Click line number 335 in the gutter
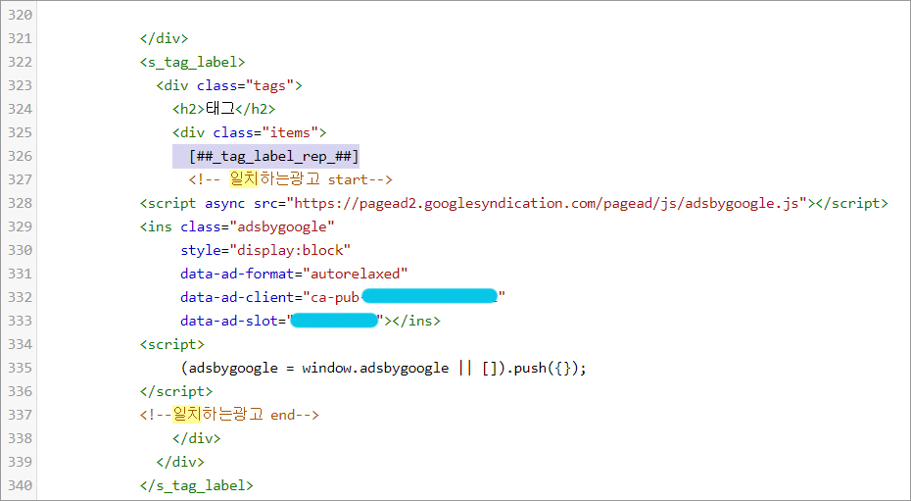The height and width of the screenshot is (501, 911). tap(21, 368)
